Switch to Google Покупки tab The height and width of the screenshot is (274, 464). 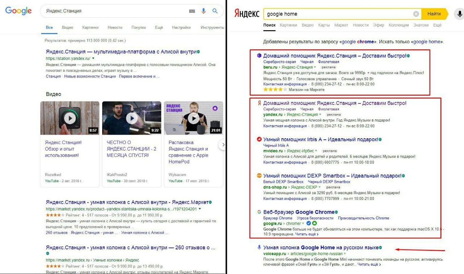[x=138, y=28]
